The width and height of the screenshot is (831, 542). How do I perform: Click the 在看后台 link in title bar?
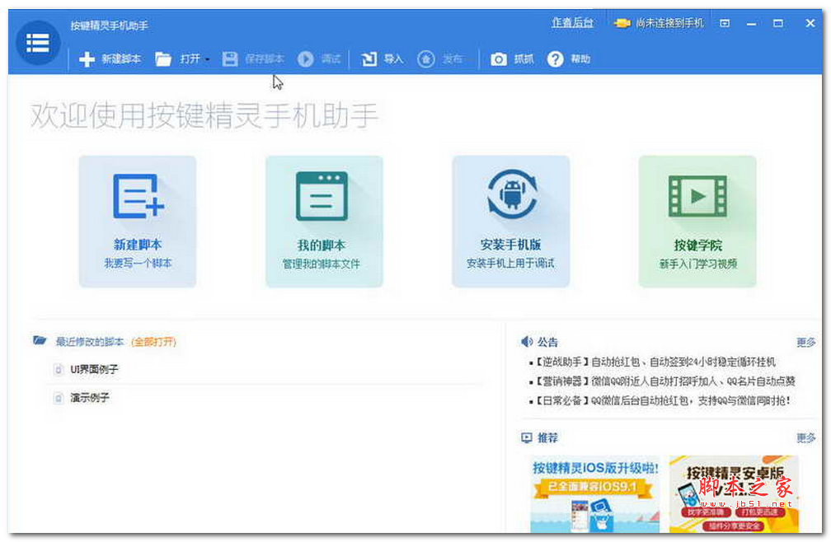click(572, 23)
